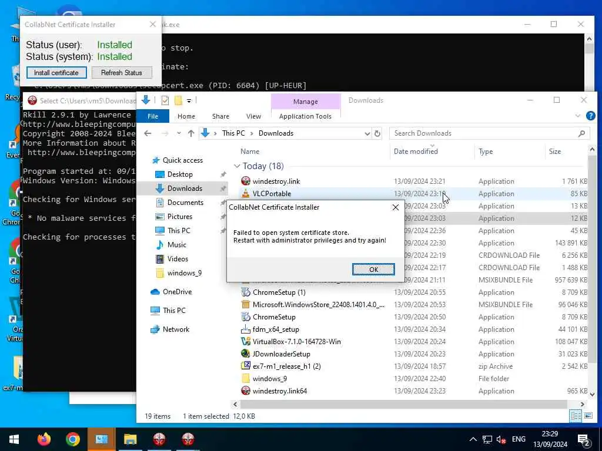
Task: Open the View ribbon tab
Action: (253, 116)
